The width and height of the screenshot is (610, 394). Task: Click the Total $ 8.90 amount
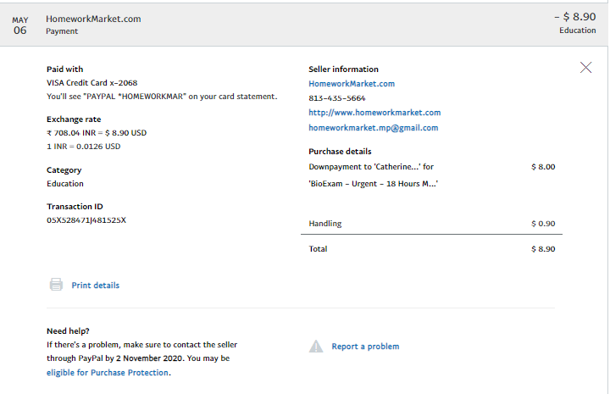[543, 249]
